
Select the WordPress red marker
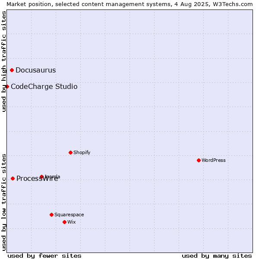(x=199, y=161)
